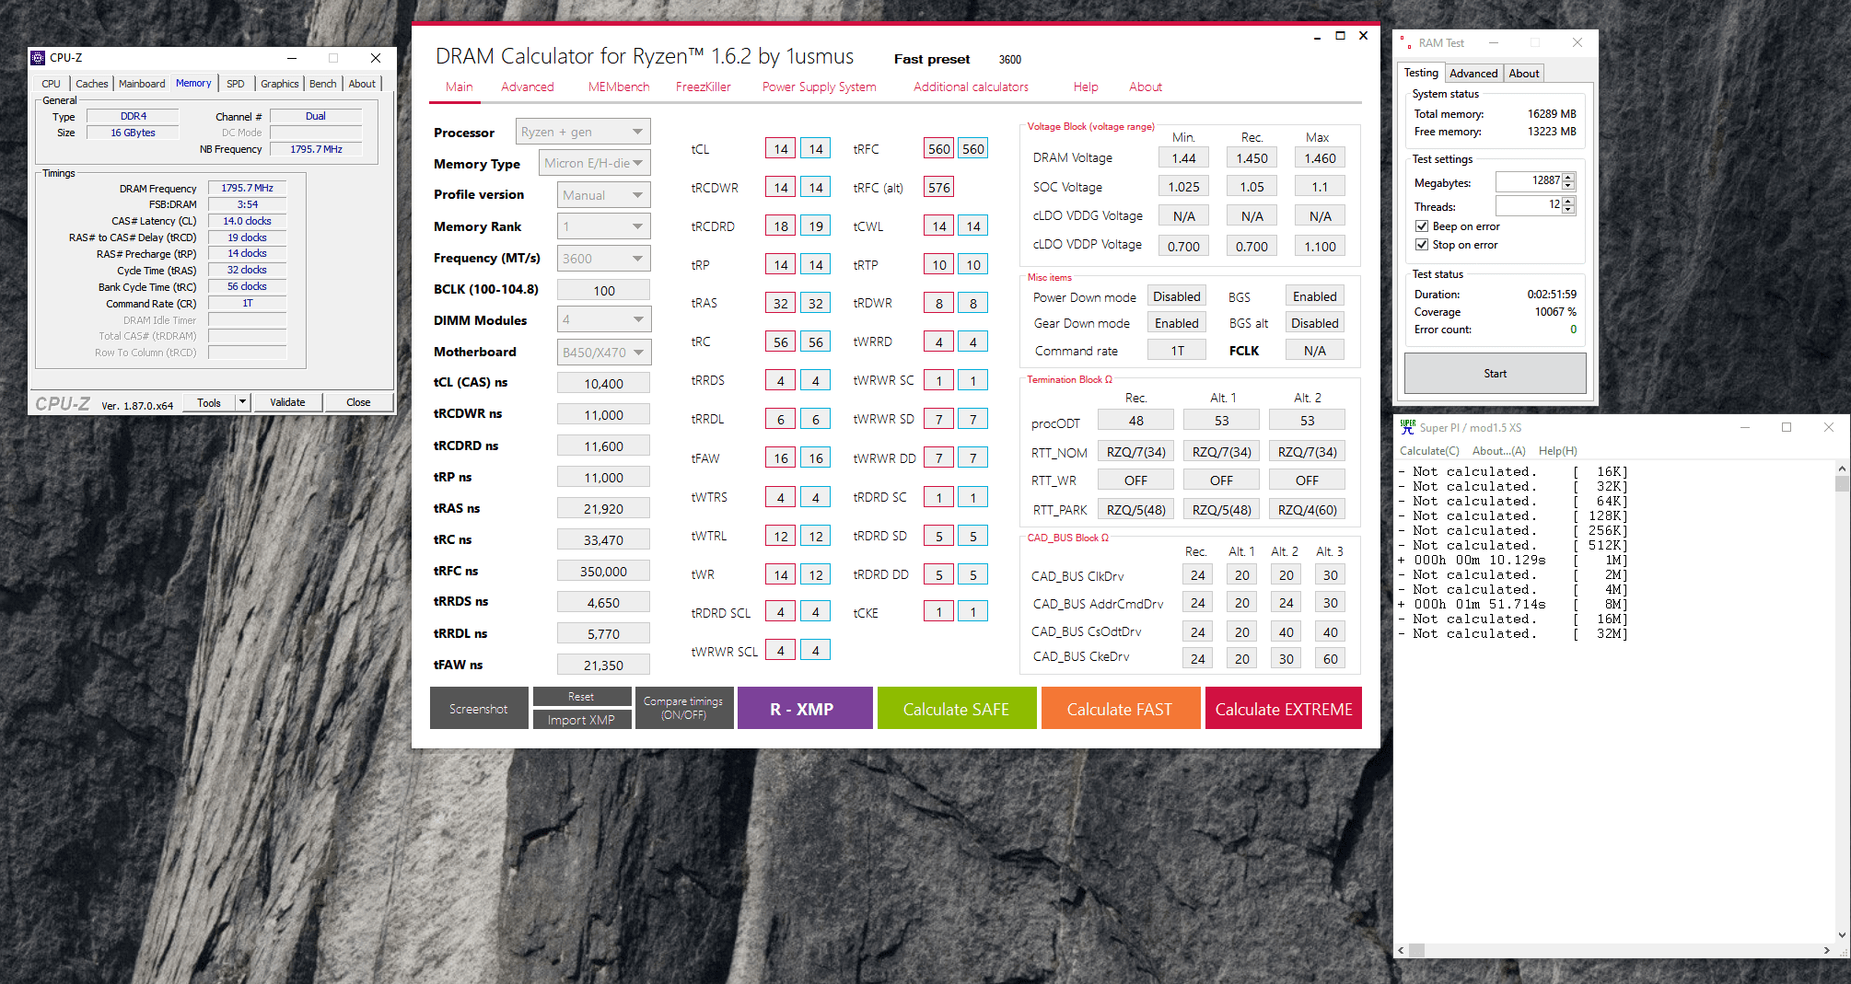Viewport: 1851px width, 984px height.
Task: Click the RAM Test title bar icon
Action: point(1405,42)
